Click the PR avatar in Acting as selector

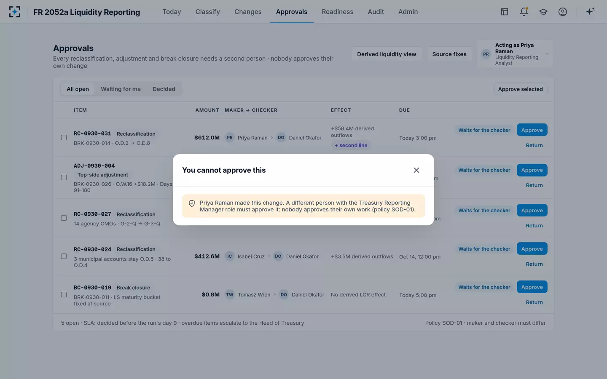pyautogui.click(x=486, y=54)
